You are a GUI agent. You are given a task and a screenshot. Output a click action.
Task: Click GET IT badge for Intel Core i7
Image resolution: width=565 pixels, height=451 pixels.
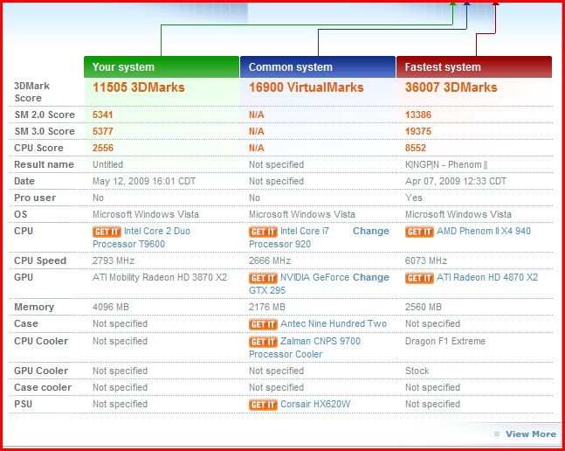(263, 232)
